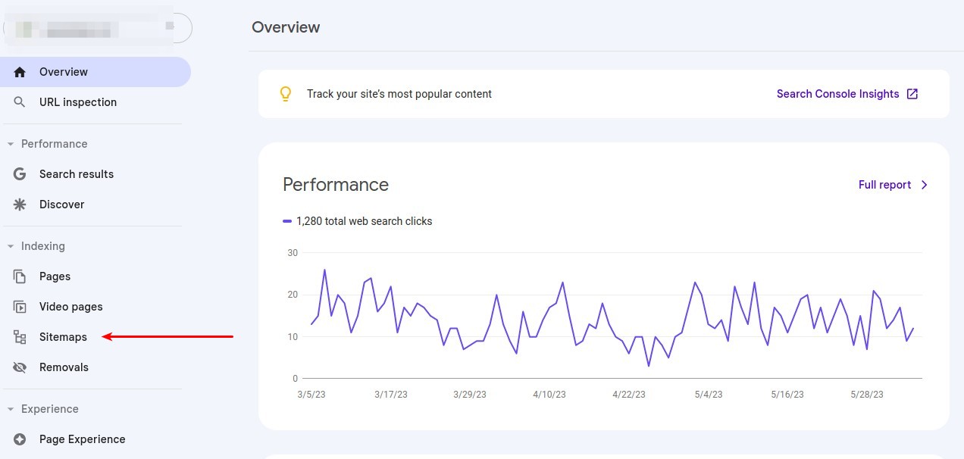Click the total web search clicks legend
Image resolution: width=964 pixels, height=459 pixels.
tap(357, 221)
